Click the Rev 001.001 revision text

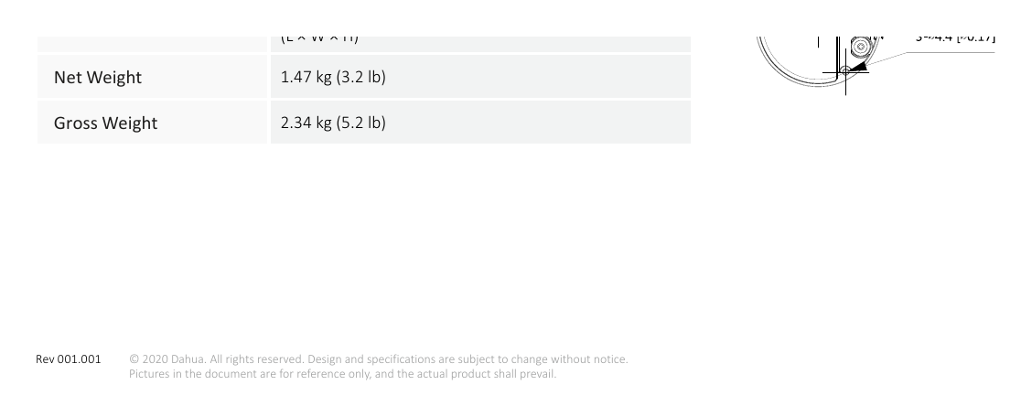tap(69, 359)
